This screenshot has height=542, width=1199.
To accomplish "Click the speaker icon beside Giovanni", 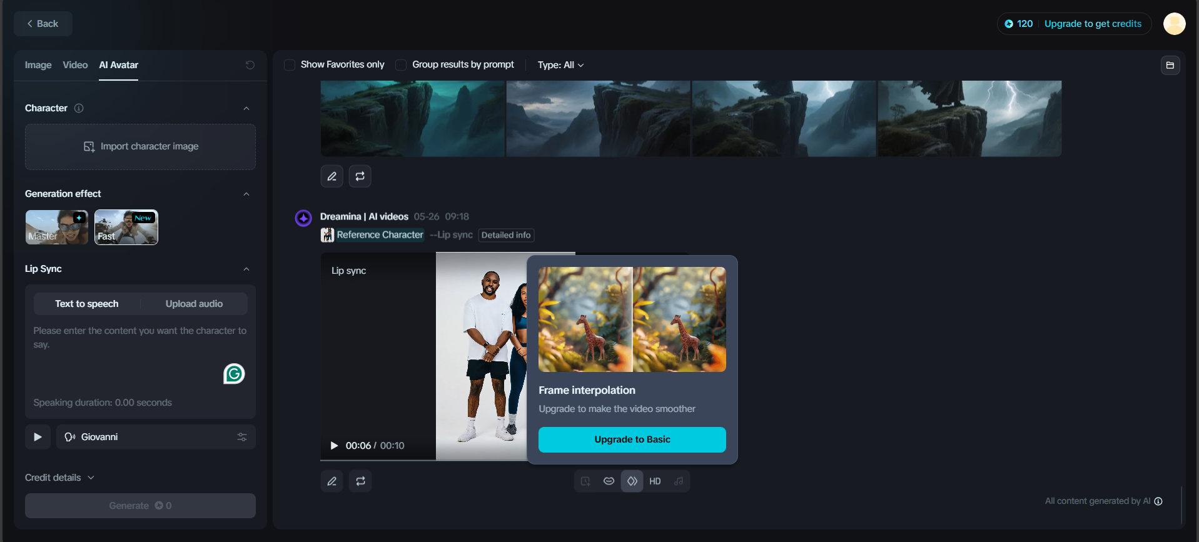I will 70,437.
